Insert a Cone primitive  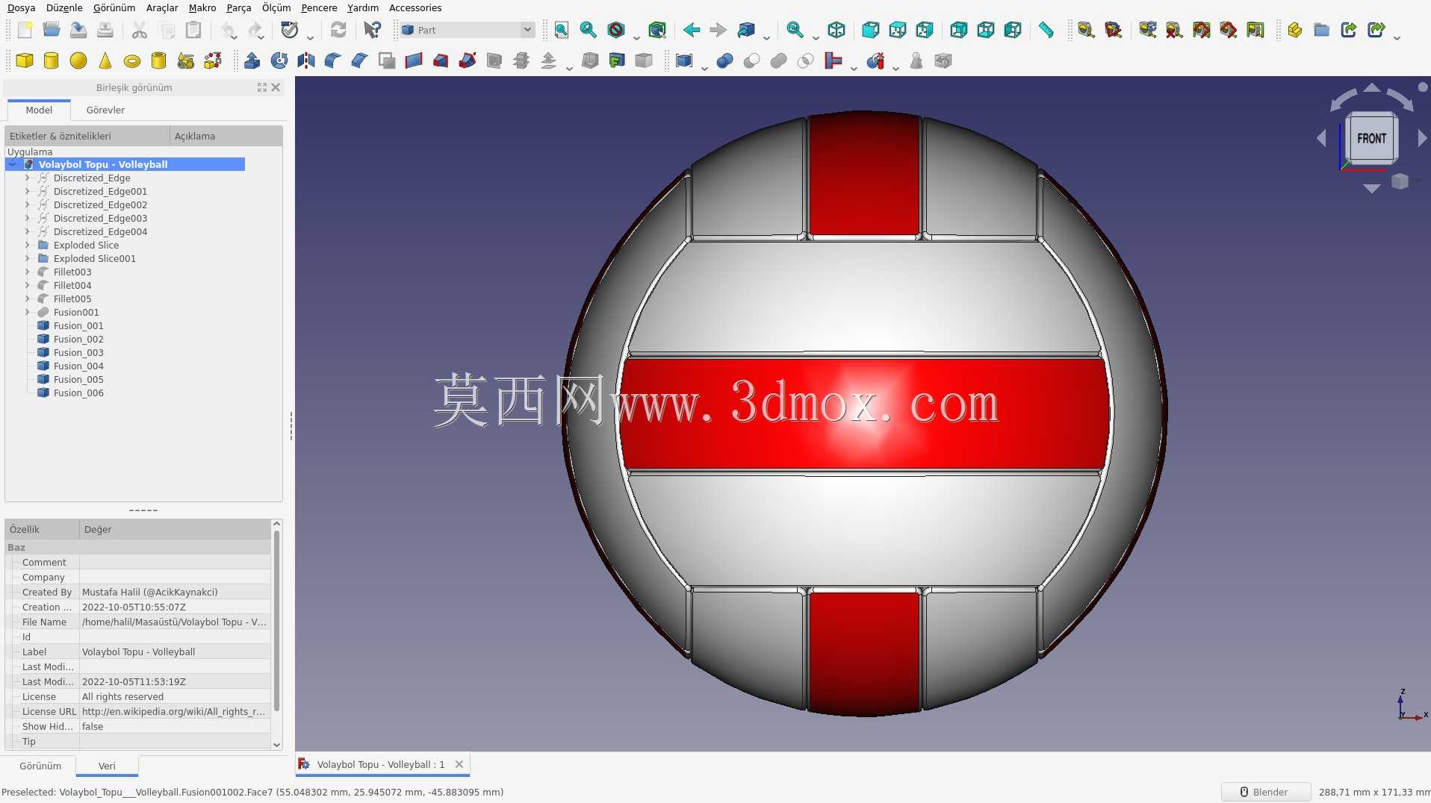[105, 60]
